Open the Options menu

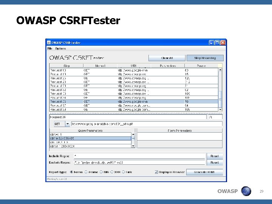click(x=60, y=48)
